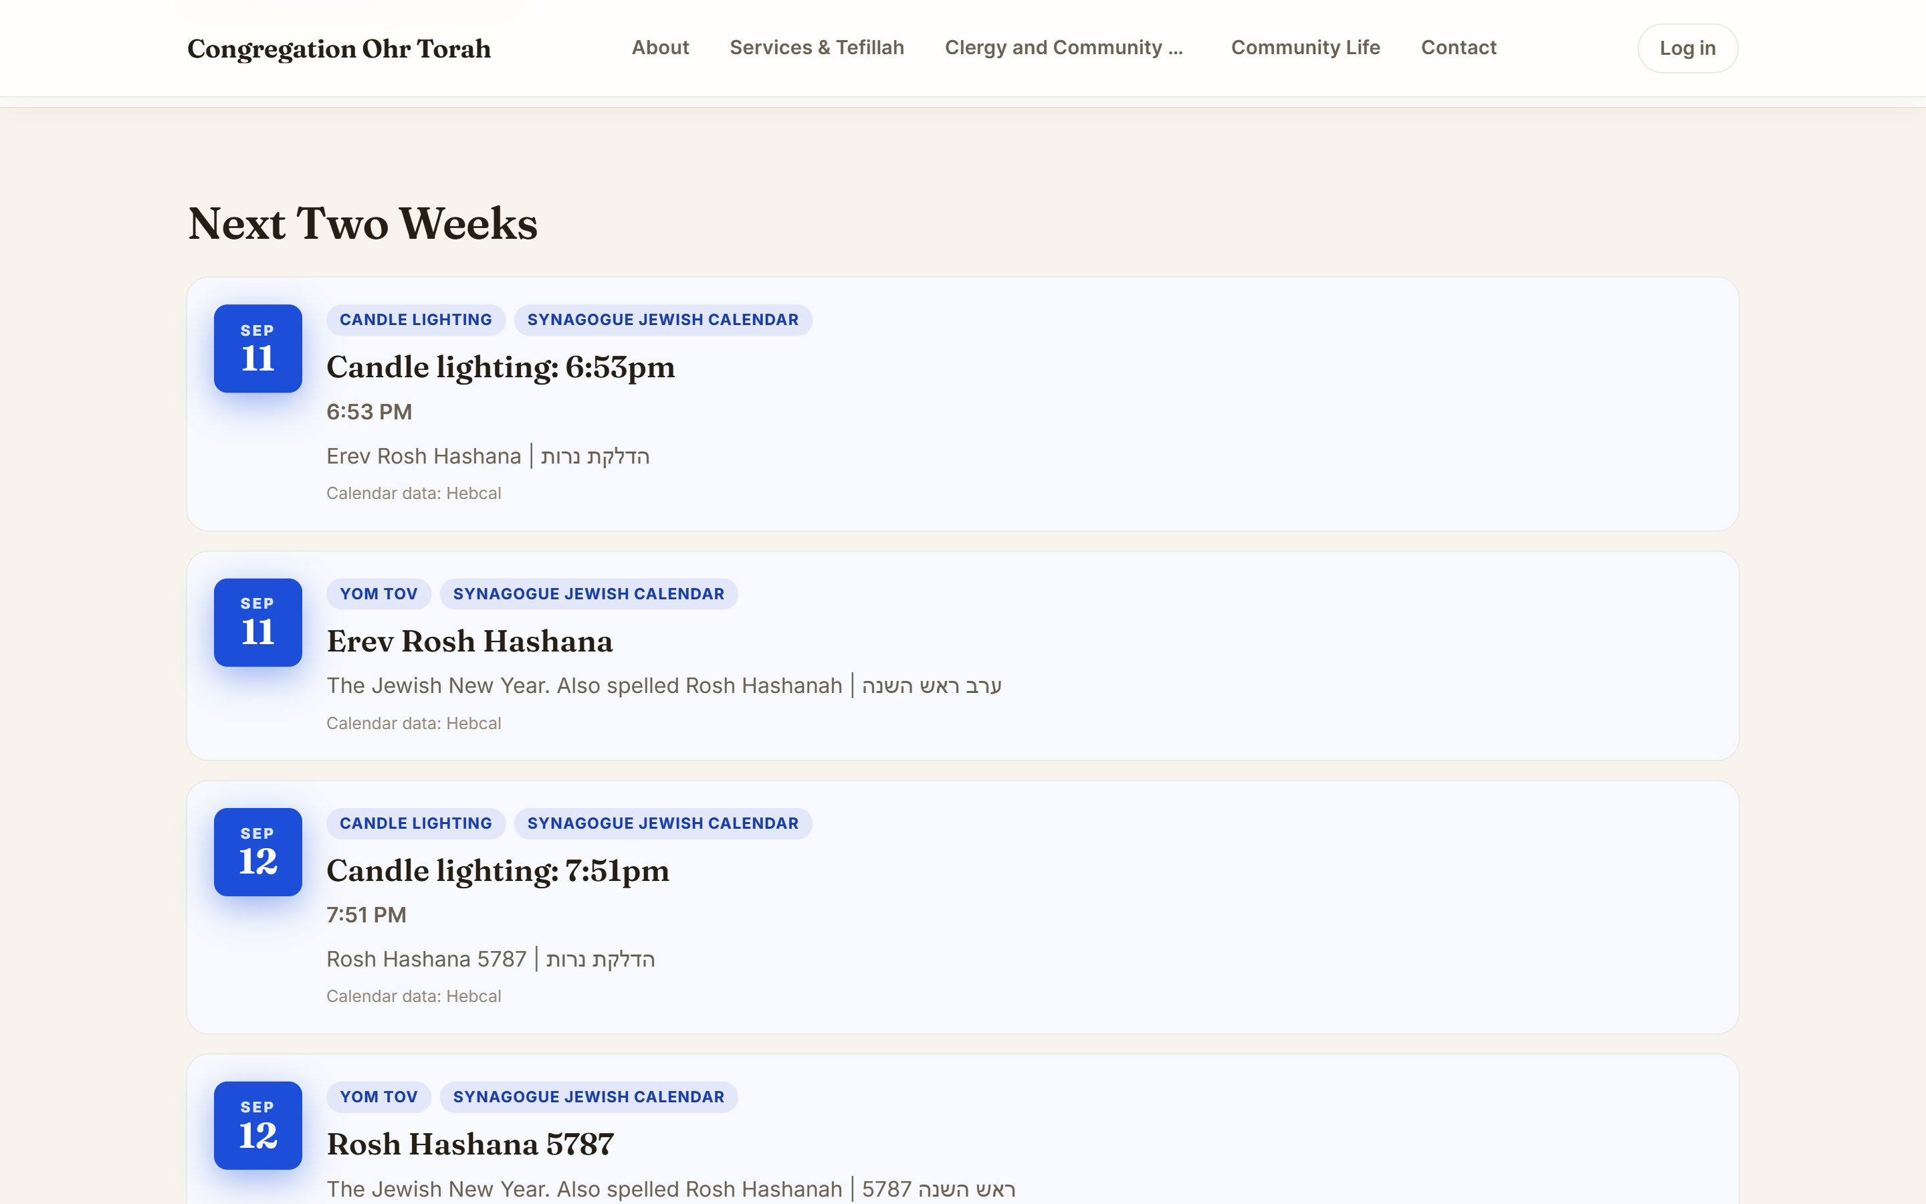Screen dimensions: 1926x1204
Task: Click Synagogue Jewish Calendar tag on Erev Rosh Hashana card
Action: tap(589, 594)
